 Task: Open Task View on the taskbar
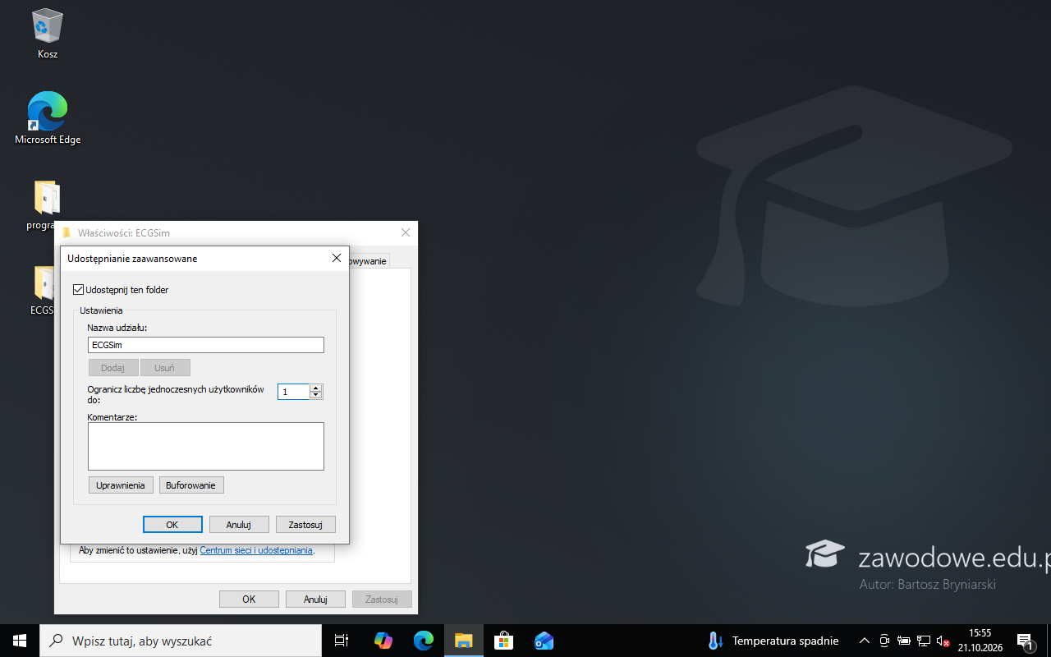[x=342, y=641]
